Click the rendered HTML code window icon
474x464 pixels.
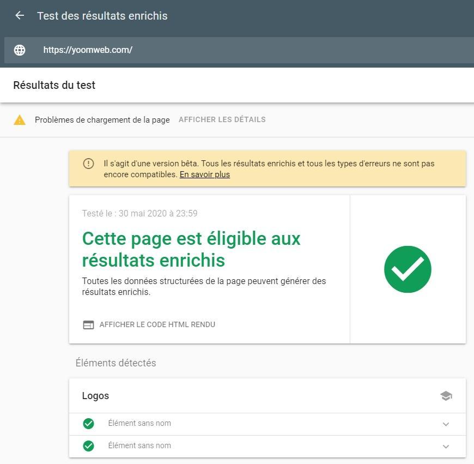[x=88, y=325]
